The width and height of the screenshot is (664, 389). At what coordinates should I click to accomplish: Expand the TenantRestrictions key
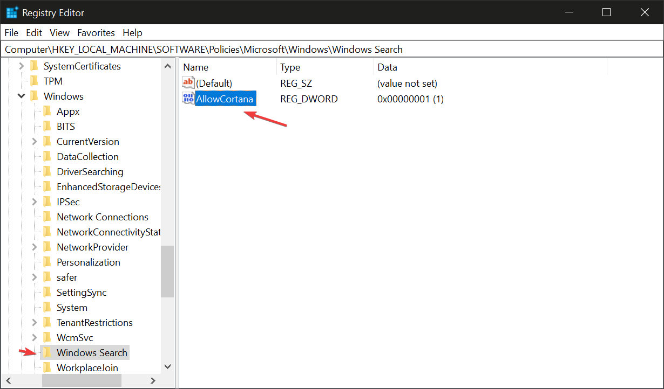click(35, 323)
